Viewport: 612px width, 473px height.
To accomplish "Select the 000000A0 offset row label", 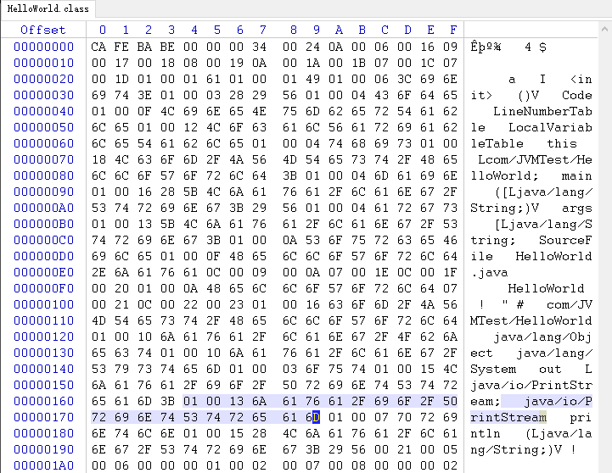I will click(42, 208).
